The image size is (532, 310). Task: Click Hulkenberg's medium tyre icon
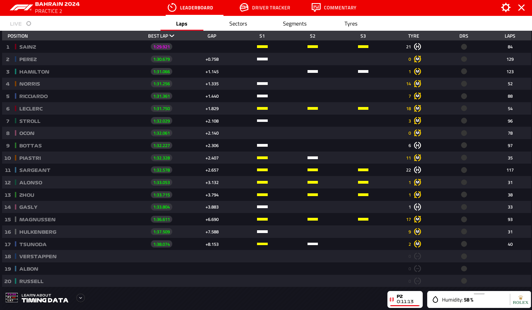click(x=418, y=232)
